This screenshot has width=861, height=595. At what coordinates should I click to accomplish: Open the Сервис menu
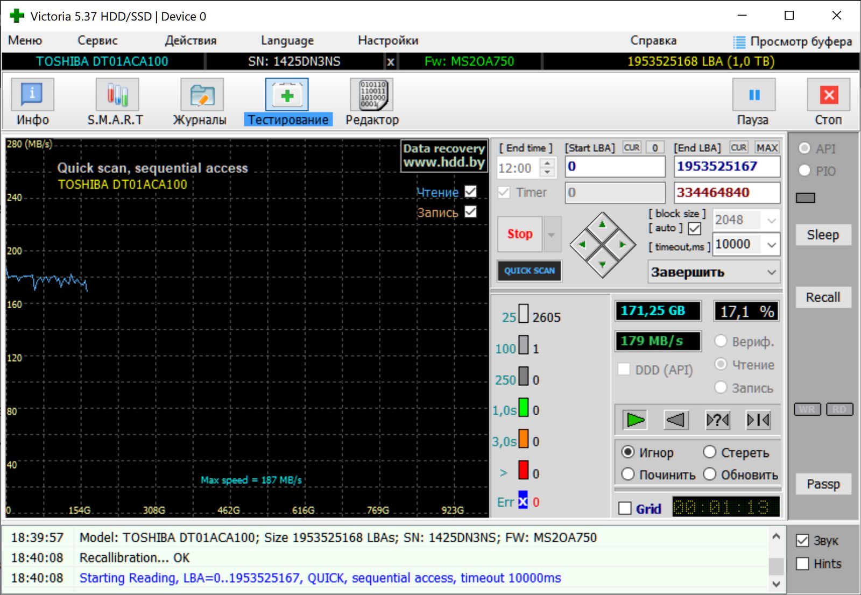[x=97, y=40]
